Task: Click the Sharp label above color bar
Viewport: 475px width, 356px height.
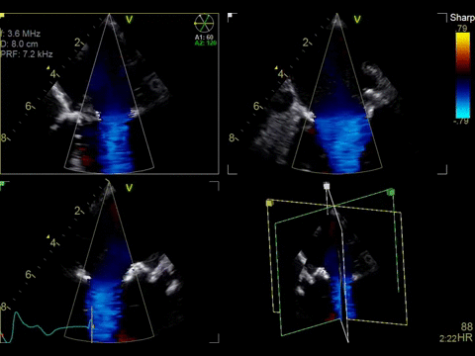Action: (x=462, y=18)
